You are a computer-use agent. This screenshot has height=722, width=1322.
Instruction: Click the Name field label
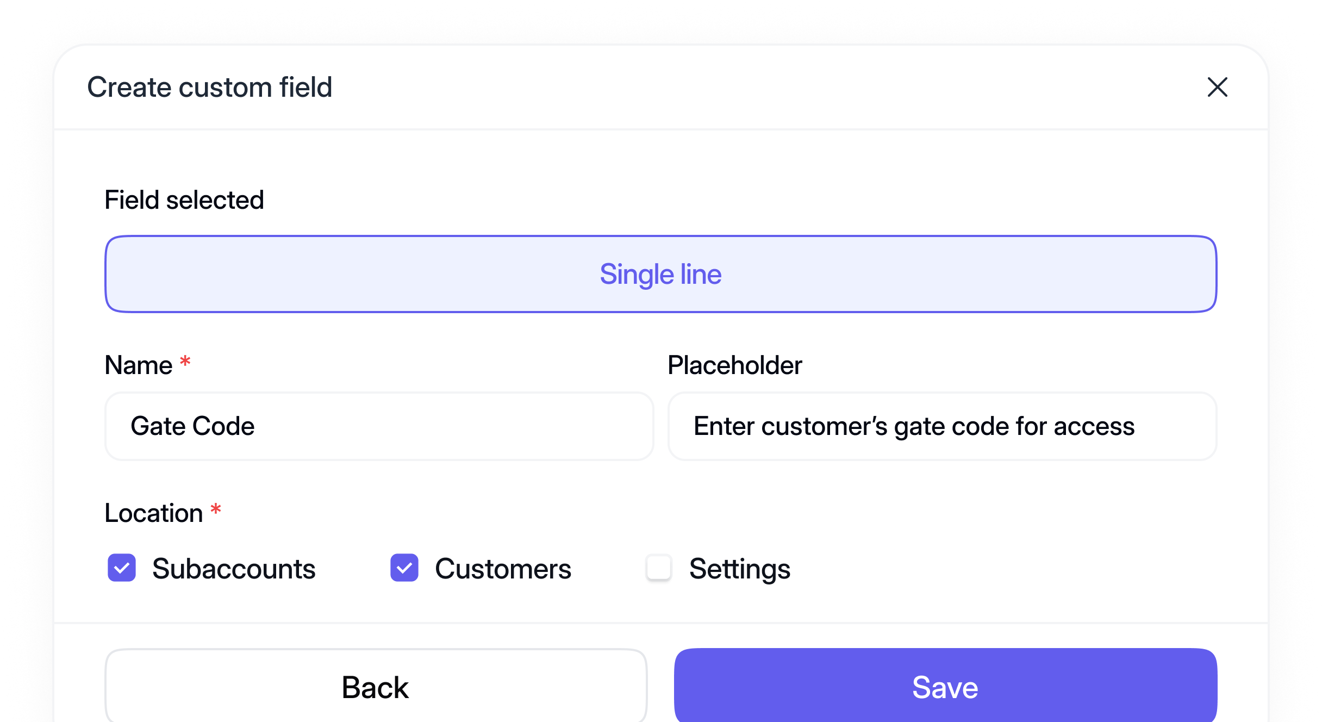tap(139, 365)
